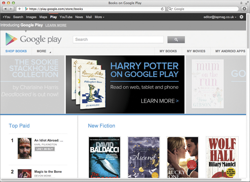
Task: Click the Play favicon in the address bar
Action: click(26, 9)
